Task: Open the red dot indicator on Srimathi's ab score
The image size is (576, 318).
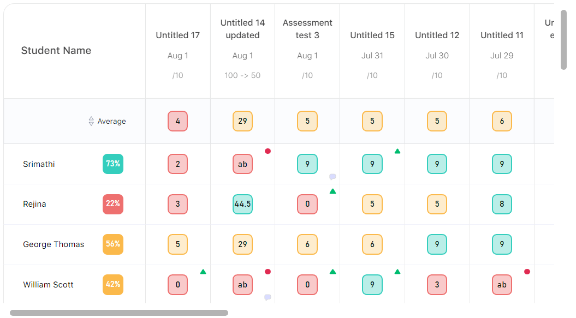Action: 268,151
